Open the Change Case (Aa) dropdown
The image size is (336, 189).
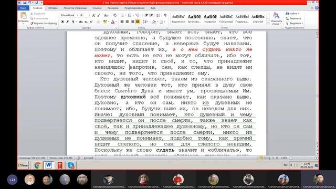tap(106, 15)
